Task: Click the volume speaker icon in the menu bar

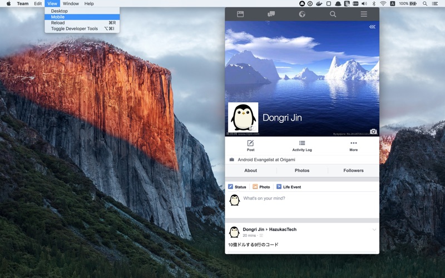Action: click(364, 3)
